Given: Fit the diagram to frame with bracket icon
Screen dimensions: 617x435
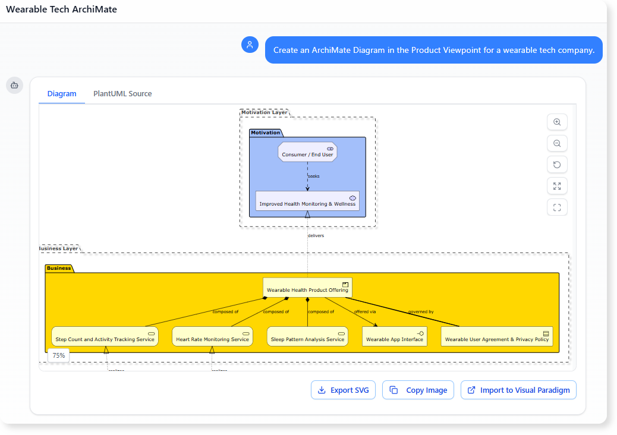Looking at the screenshot, I should pyautogui.click(x=557, y=207).
